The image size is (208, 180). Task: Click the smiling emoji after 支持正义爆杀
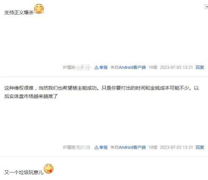click(39, 9)
